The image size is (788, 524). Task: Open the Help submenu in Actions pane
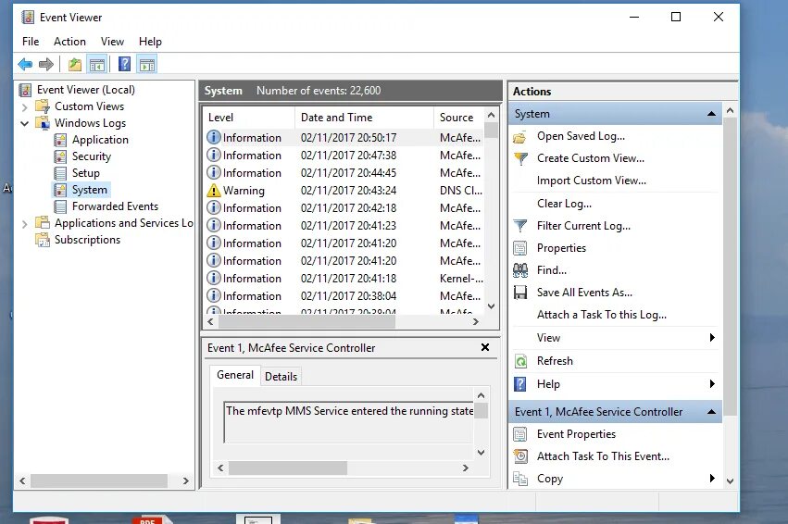click(x=614, y=384)
